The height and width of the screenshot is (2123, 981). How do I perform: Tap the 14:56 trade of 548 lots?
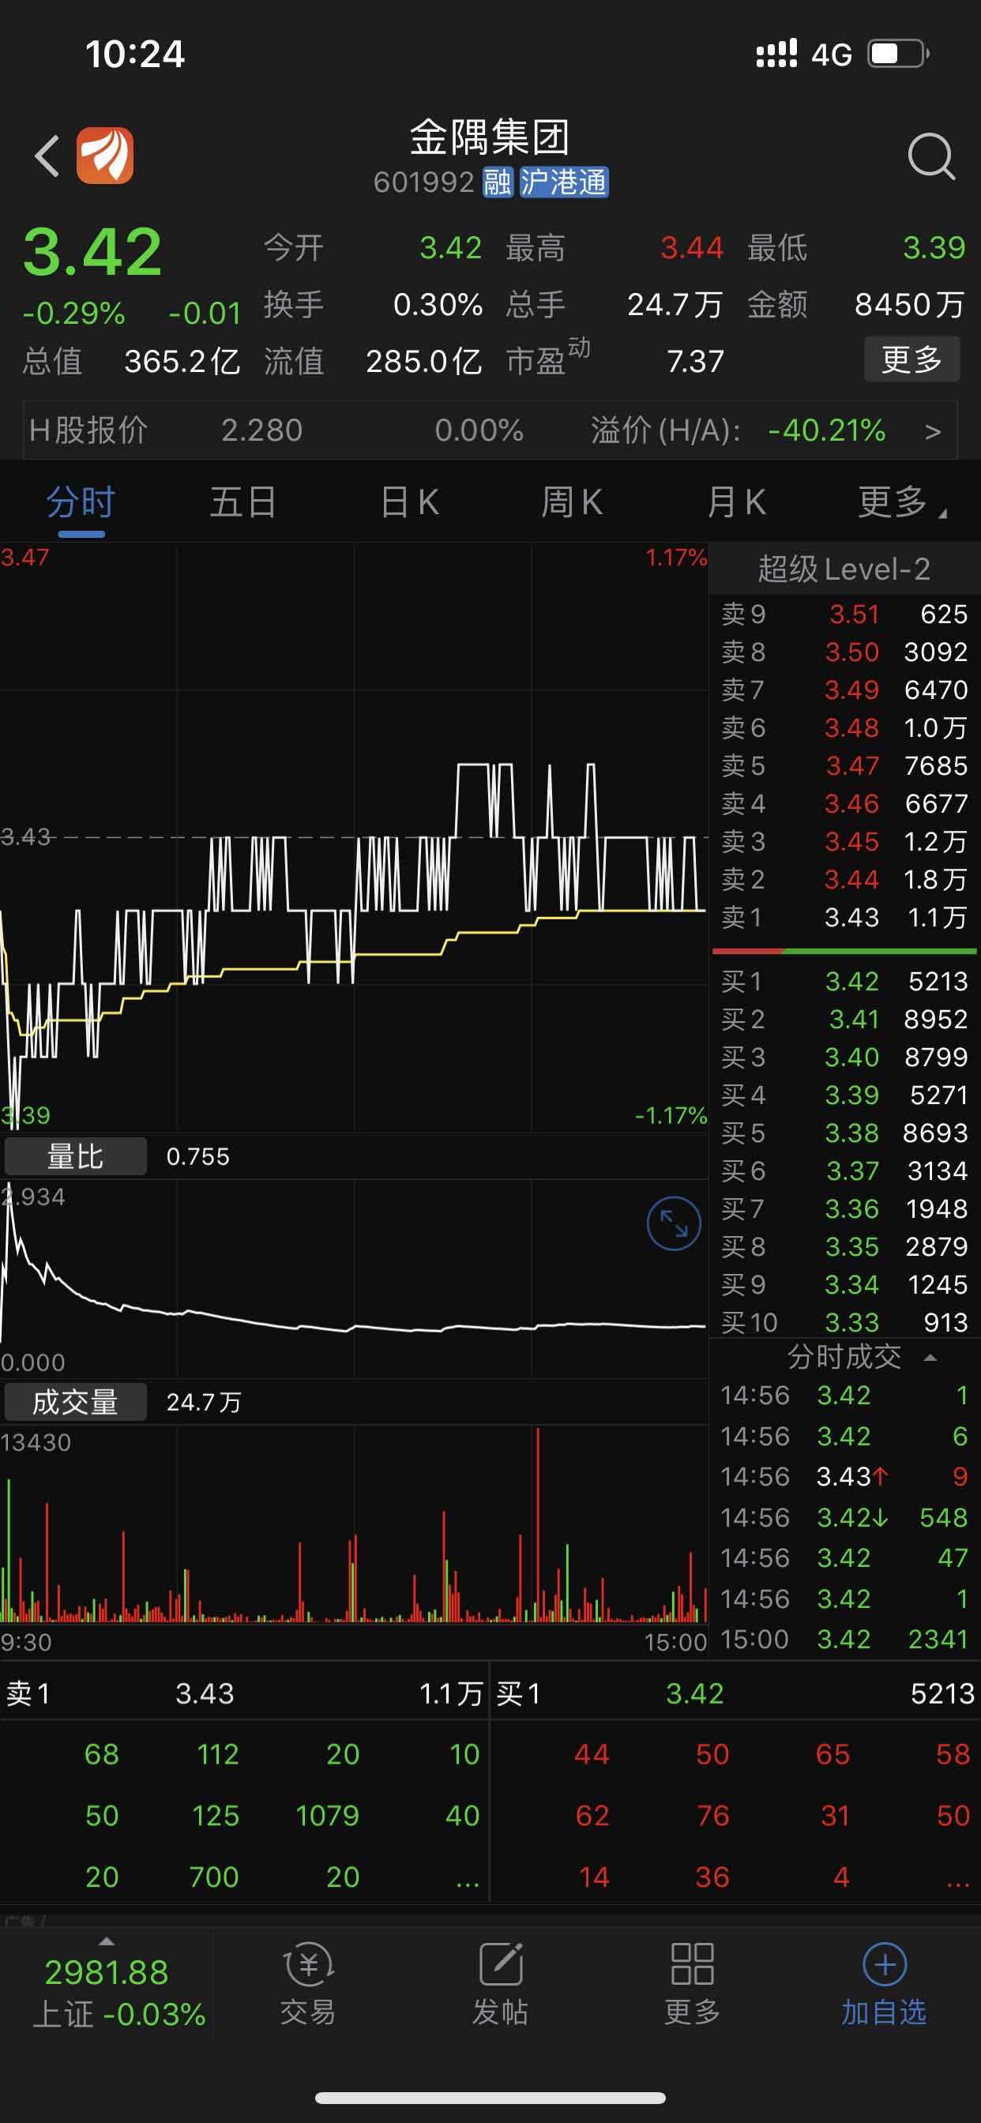pyautogui.click(x=844, y=1517)
